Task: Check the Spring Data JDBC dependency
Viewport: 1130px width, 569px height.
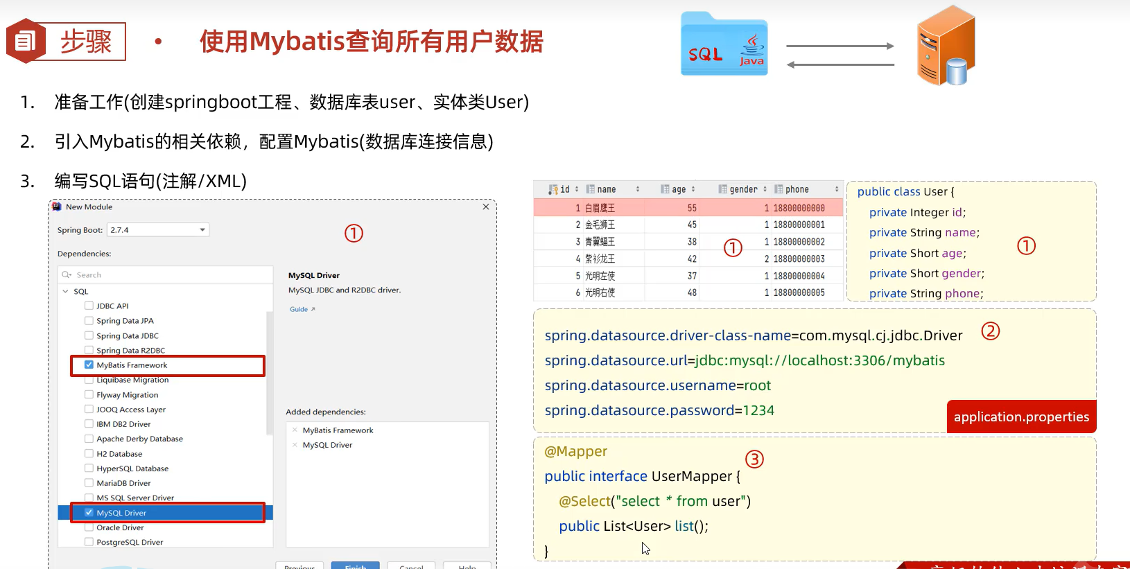Action: coord(89,335)
